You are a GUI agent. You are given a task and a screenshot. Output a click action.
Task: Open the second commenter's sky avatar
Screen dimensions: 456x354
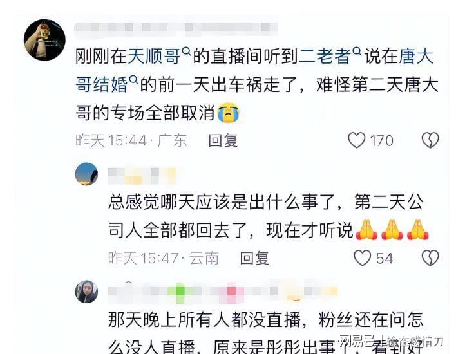coord(86,174)
